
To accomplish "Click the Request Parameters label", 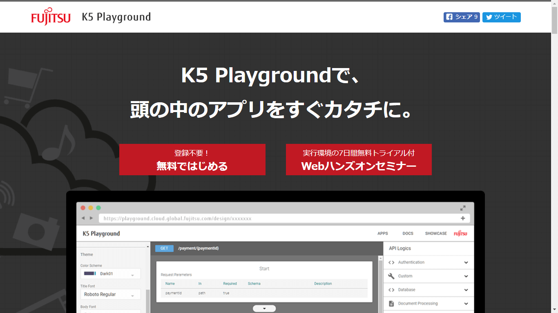I will (176, 275).
